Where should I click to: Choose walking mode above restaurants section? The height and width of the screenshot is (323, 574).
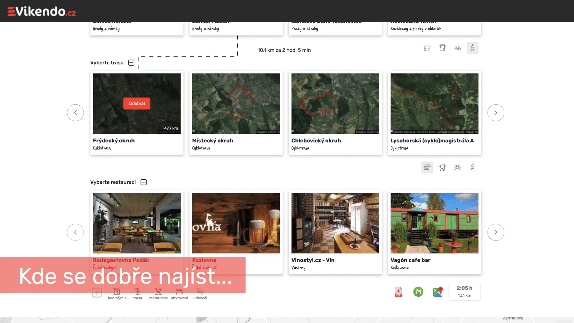472,167
